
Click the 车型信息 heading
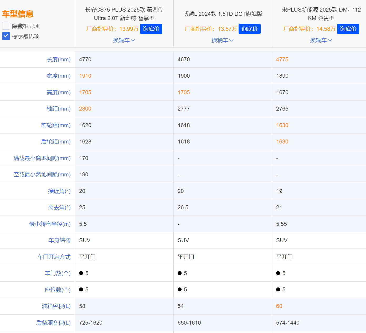pos(18,14)
